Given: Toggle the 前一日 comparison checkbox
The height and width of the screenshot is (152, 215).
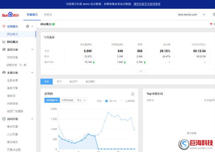Looking at the screenshot, I should pos(107,101).
